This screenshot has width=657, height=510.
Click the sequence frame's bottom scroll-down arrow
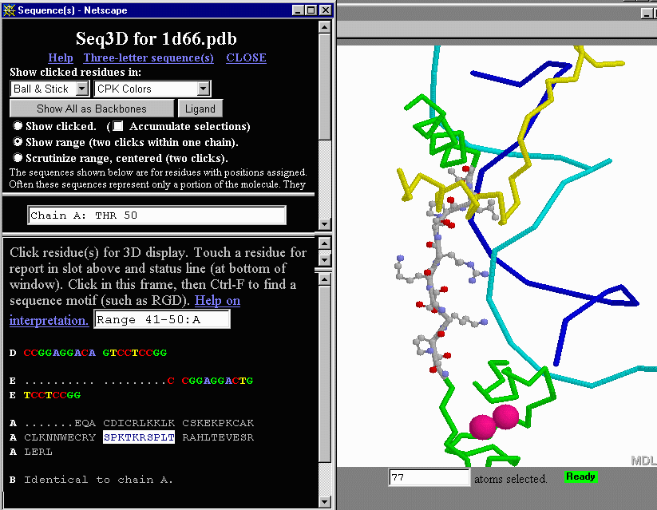click(x=324, y=502)
